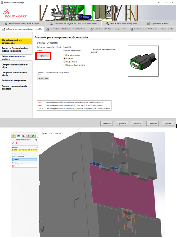177x238 pixels.
Task: Cancel mate reference with red X
Action: coord(16,143)
